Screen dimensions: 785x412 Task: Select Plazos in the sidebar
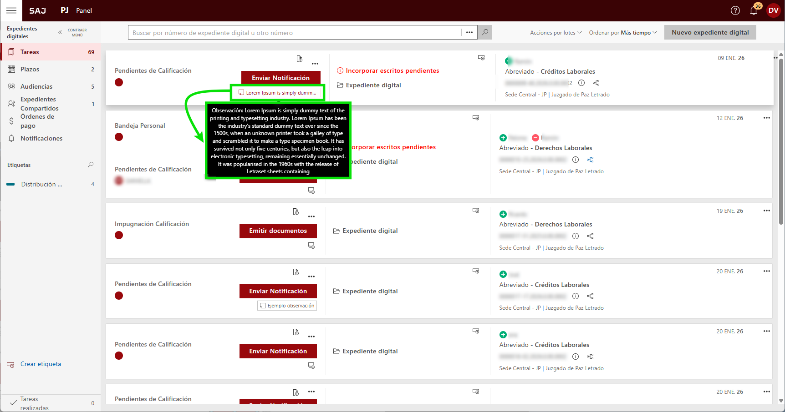click(x=30, y=69)
